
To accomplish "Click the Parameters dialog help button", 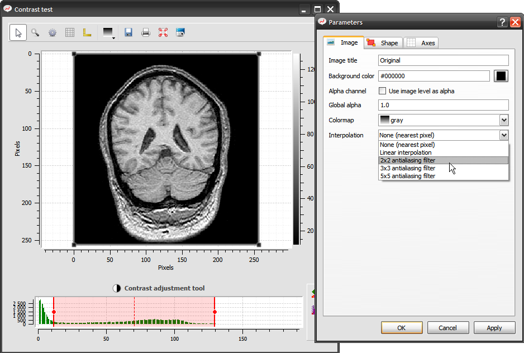I will click(502, 22).
